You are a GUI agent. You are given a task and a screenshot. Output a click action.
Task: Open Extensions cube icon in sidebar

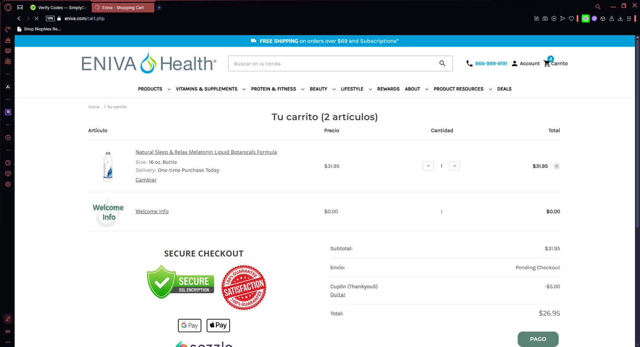[8, 174]
